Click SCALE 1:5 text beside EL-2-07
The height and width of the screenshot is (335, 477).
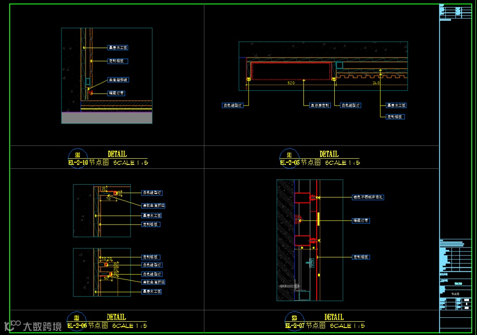347,326
